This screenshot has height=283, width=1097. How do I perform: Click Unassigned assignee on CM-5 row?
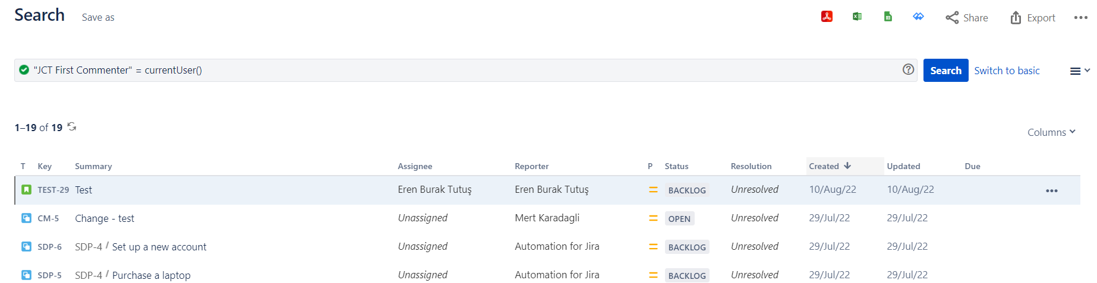423,218
